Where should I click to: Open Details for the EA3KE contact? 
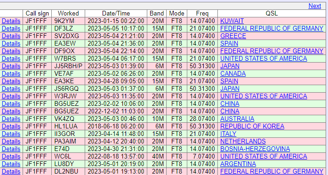[x=11, y=81]
